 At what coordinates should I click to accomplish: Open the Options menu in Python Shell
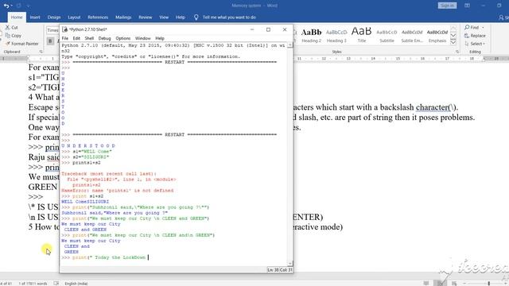pos(123,38)
